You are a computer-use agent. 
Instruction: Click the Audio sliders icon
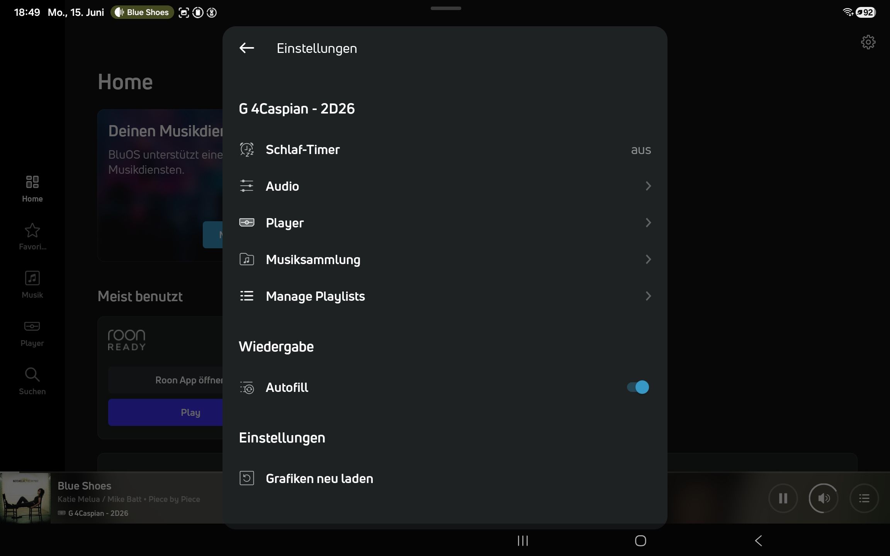246,186
